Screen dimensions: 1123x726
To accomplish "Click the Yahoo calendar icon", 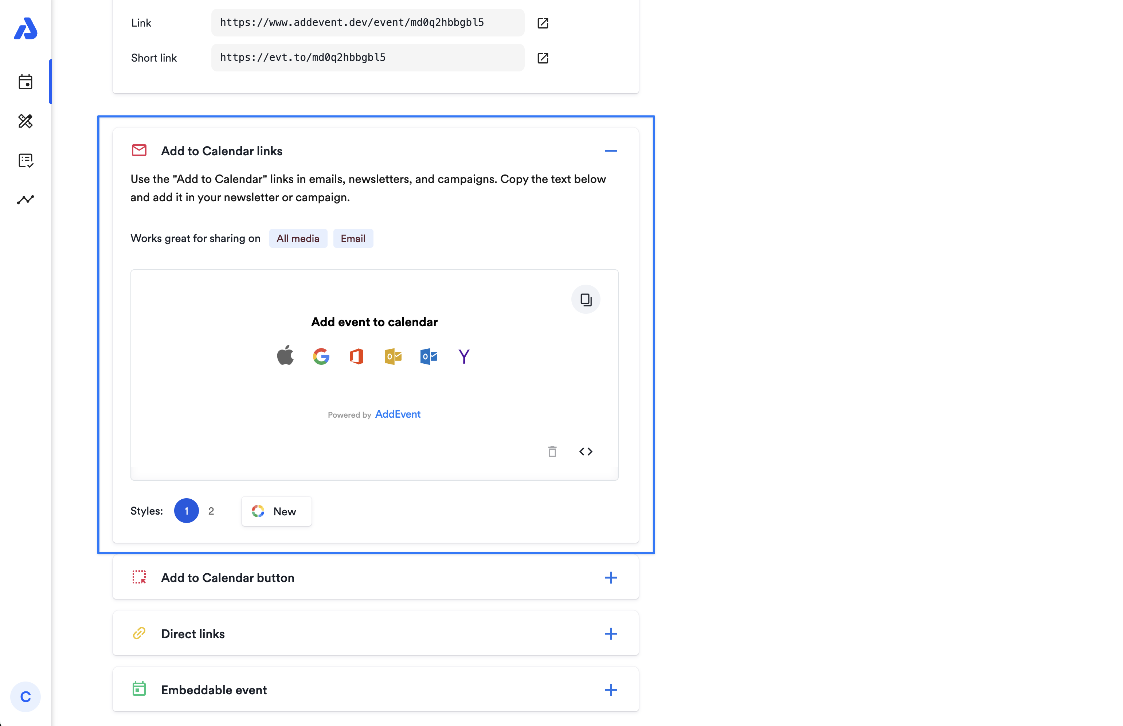I will pos(464,356).
